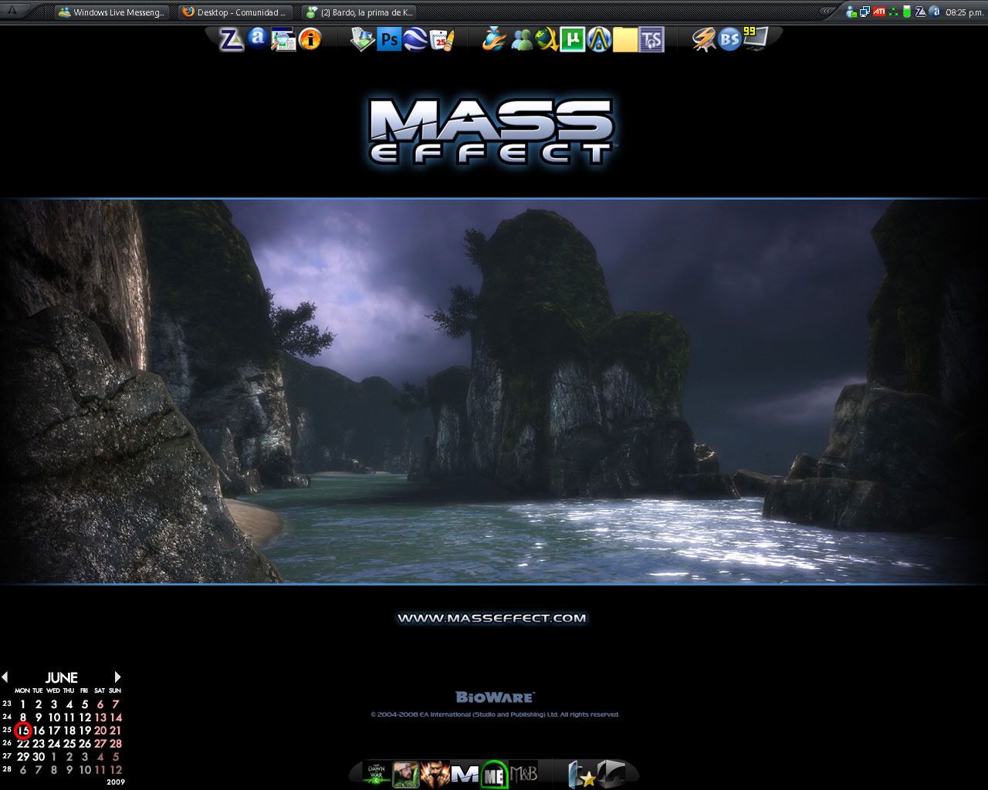This screenshot has width=988, height=790.
Task: Switch to the Windows Live Messenger taskbar window
Action: pyautogui.click(x=110, y=12)
